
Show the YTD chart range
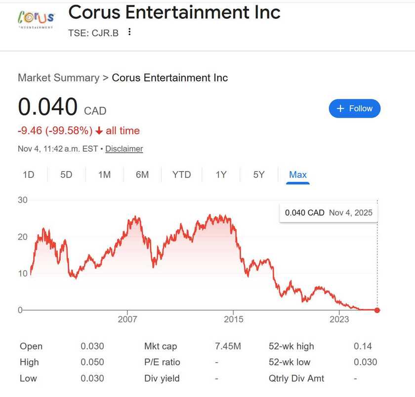[181, 175]
